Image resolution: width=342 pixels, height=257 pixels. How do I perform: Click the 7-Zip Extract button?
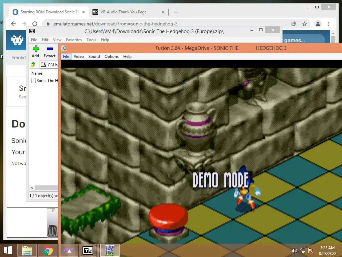point(49,52)
